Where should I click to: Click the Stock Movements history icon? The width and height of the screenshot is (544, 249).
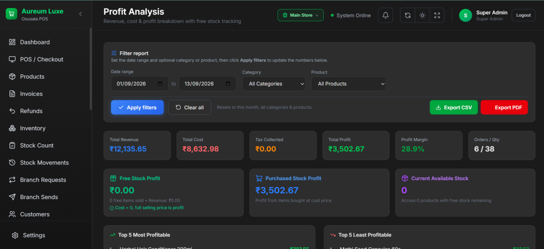point(12,163)
